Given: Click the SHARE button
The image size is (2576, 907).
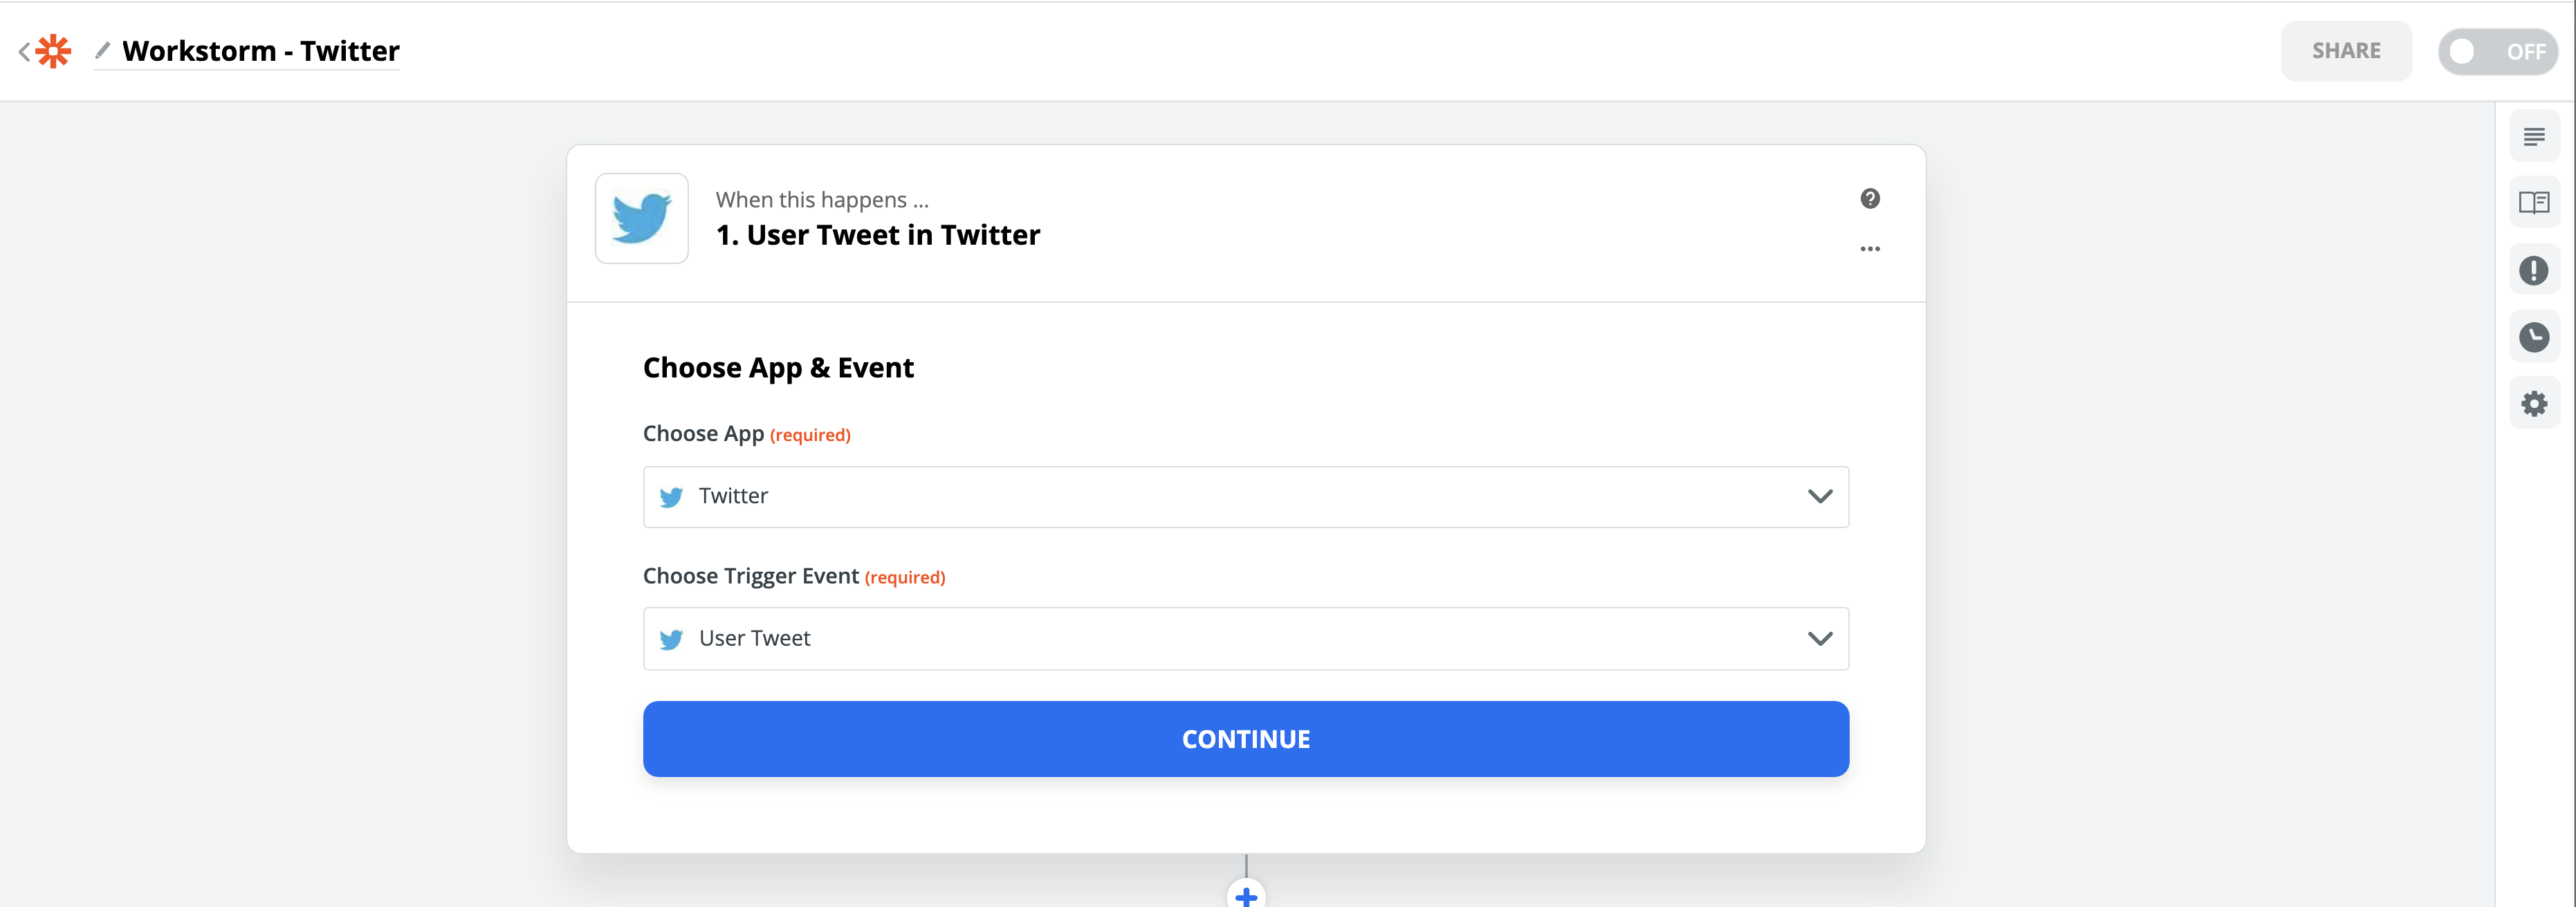Looking at the screenshot, I should tap(2345, 51).
